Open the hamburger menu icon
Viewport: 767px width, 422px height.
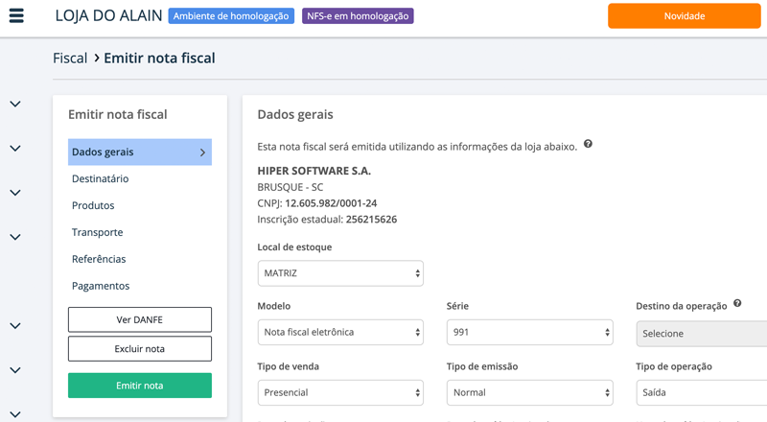coord(15,16)
